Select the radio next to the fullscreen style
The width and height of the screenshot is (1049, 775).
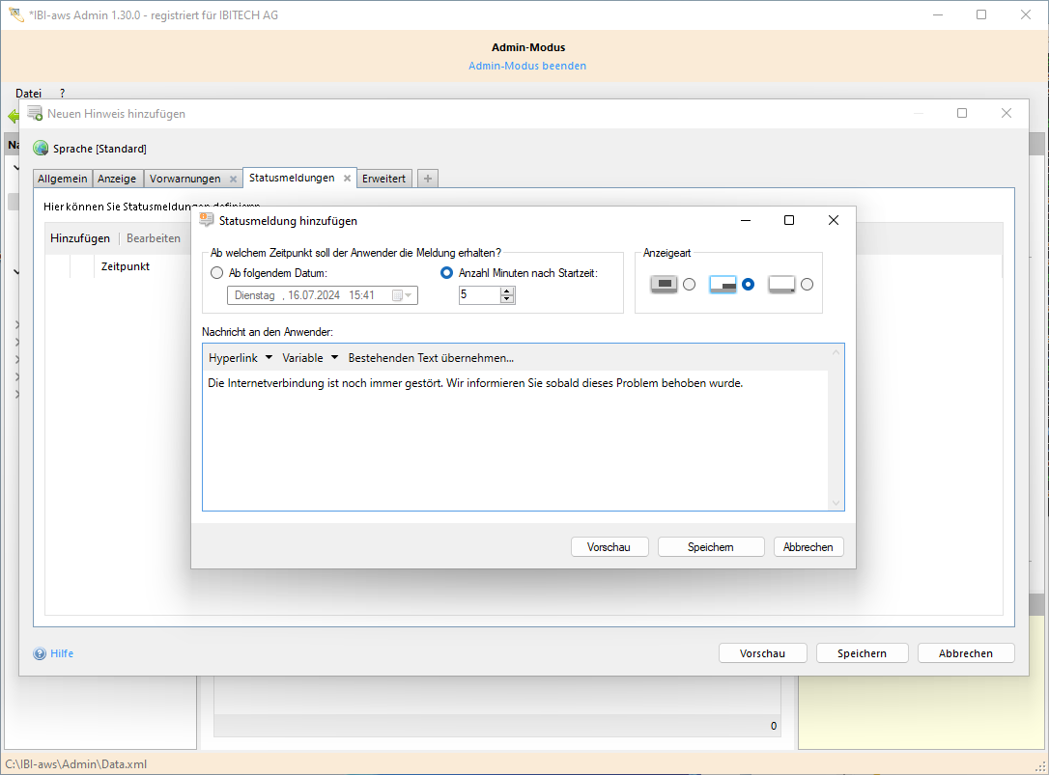pyautogui.click(x=689, y=284)
